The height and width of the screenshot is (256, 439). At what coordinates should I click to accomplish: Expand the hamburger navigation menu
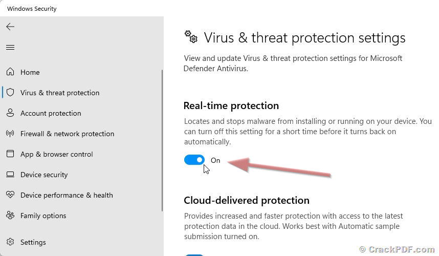(x=10, y=48)
